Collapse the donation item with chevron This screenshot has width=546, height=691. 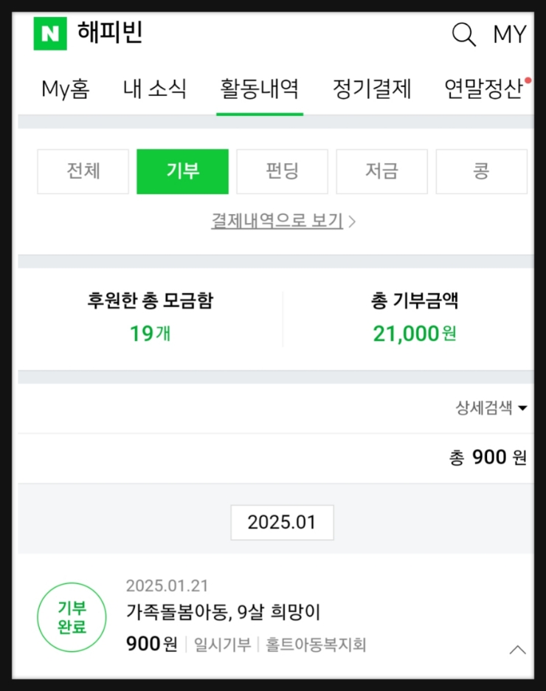(518, 650)
